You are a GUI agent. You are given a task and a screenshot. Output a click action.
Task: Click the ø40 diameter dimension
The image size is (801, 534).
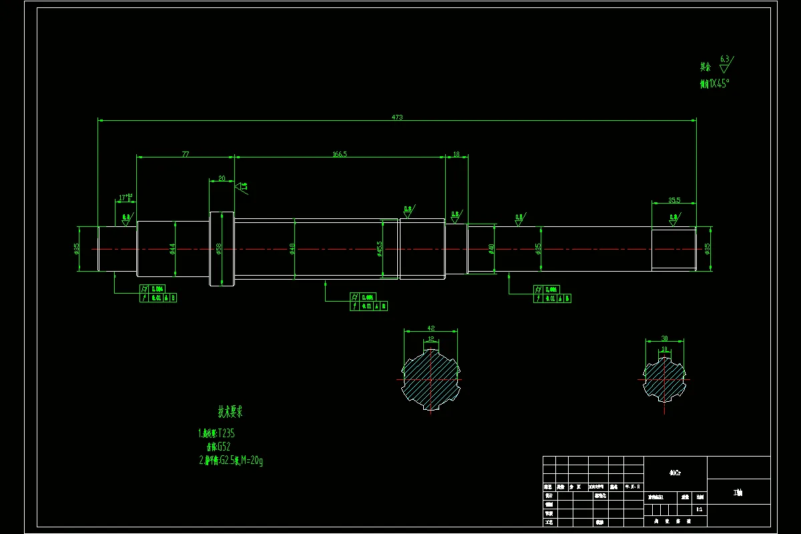pyautogui.click(x=492, y=249)
